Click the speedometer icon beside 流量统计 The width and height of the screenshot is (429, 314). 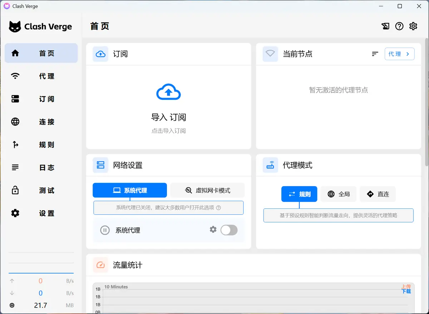pyautogui.click(x=100, y=265)
